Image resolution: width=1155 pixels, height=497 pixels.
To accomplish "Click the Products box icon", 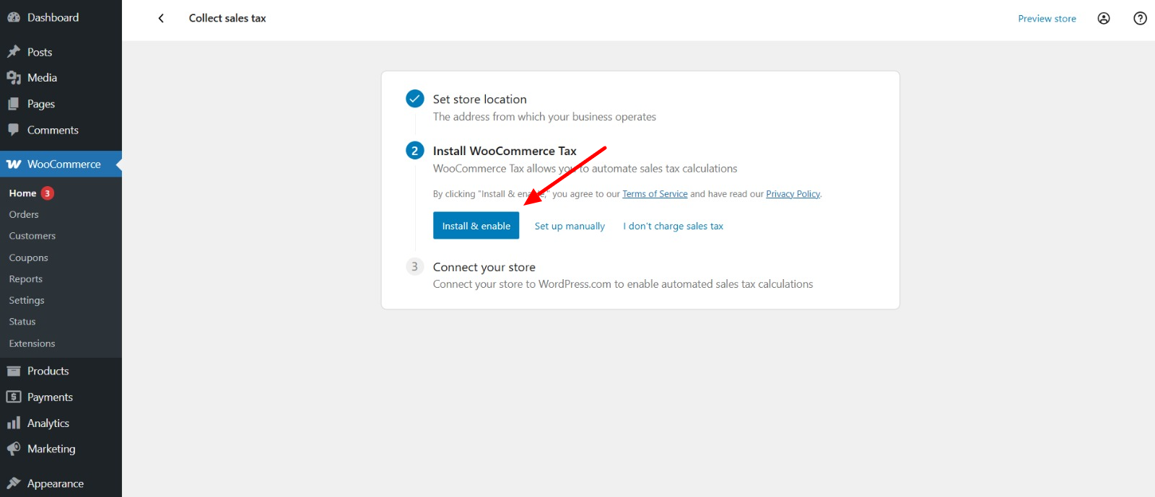I will pos(14,371).
